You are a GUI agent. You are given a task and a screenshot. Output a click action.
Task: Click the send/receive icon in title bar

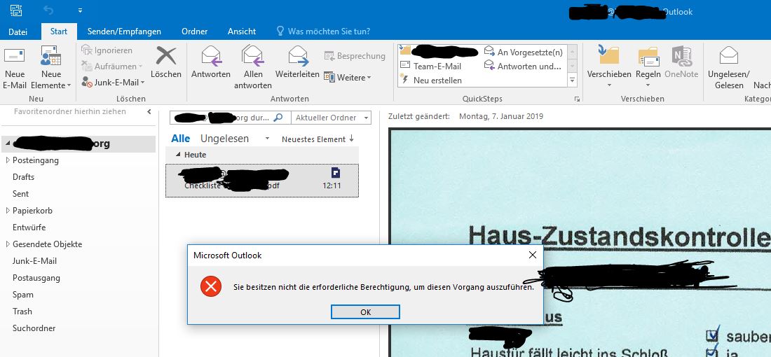pos(15,10)
